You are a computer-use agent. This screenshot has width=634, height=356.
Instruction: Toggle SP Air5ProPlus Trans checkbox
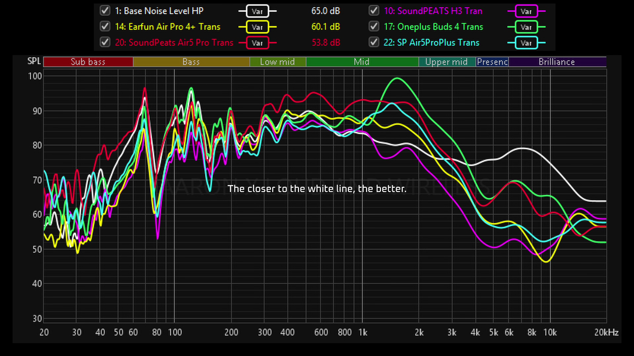[x=374, y=42]
